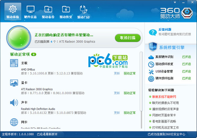Open 硬件损坏检测 gear icon

151,79
